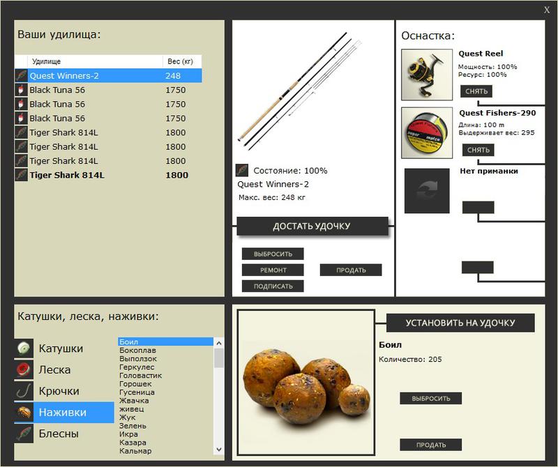Click ПРОДАТЬ button for the rod
The height and width of the screenshot is (467, 558).
351,270
